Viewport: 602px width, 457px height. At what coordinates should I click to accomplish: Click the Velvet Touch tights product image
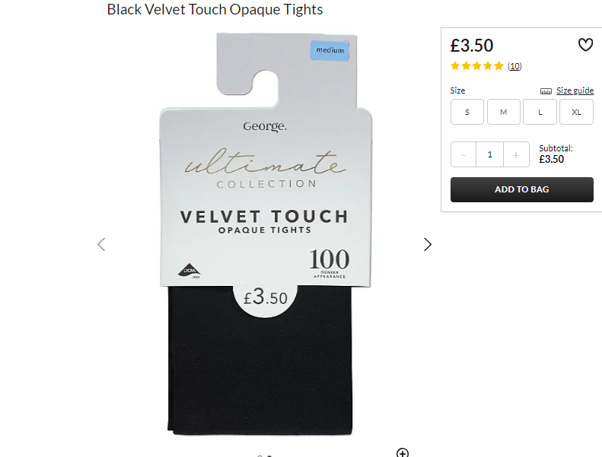(x=265, y=234)
